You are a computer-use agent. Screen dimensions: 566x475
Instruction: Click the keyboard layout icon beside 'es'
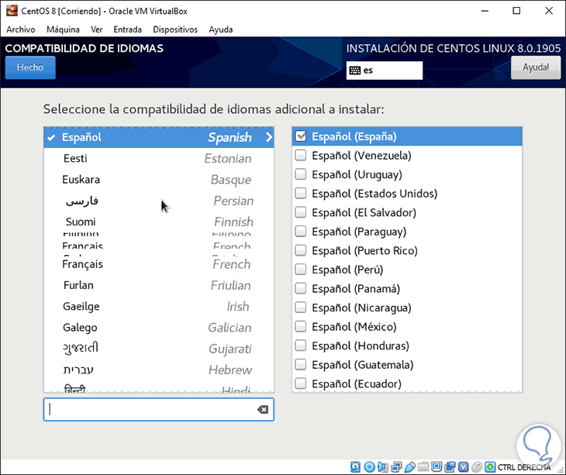pyautogui.click(x=355, y=71)
